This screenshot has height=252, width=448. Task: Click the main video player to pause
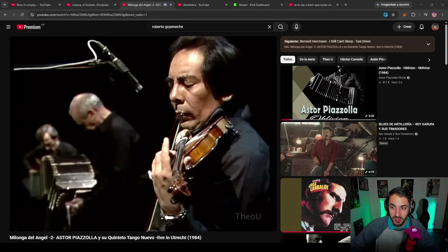point(143,134)
